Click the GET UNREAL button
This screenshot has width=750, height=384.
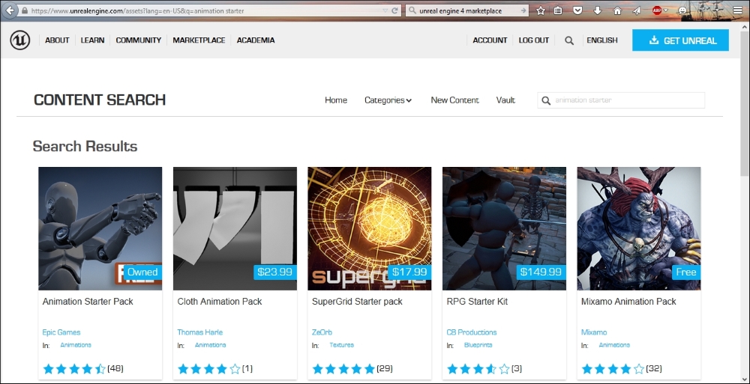point(681,40)
